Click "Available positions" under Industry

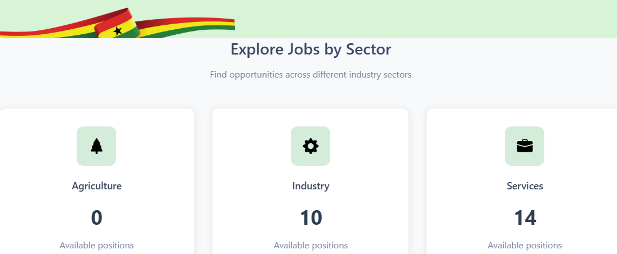310,246
